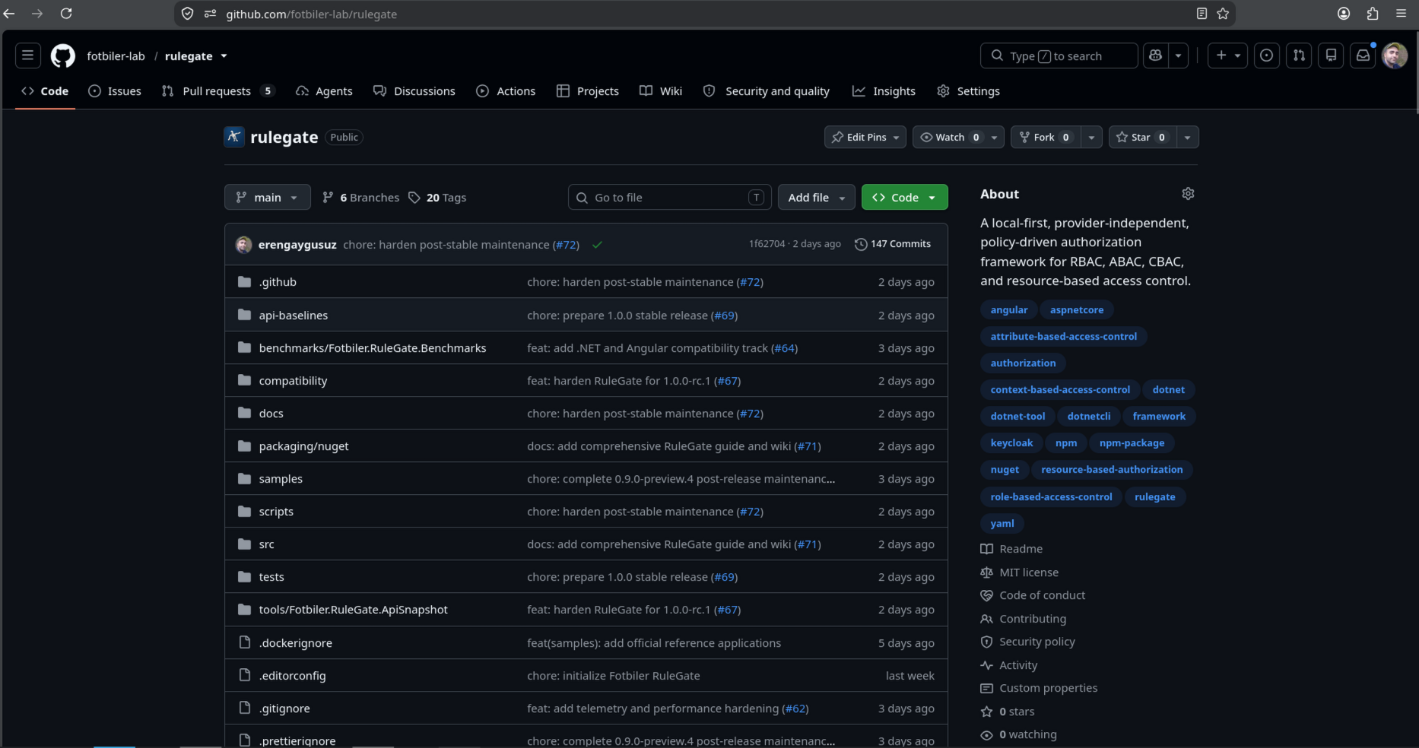Open commit hash 1f62704
1419x748 pixels.
click(x=767, y=244)
